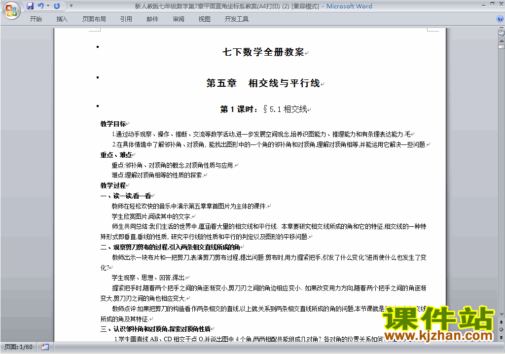The image size is (505, 354).
Task: Open the Office Button menu
Action: [x=11, y=10]
